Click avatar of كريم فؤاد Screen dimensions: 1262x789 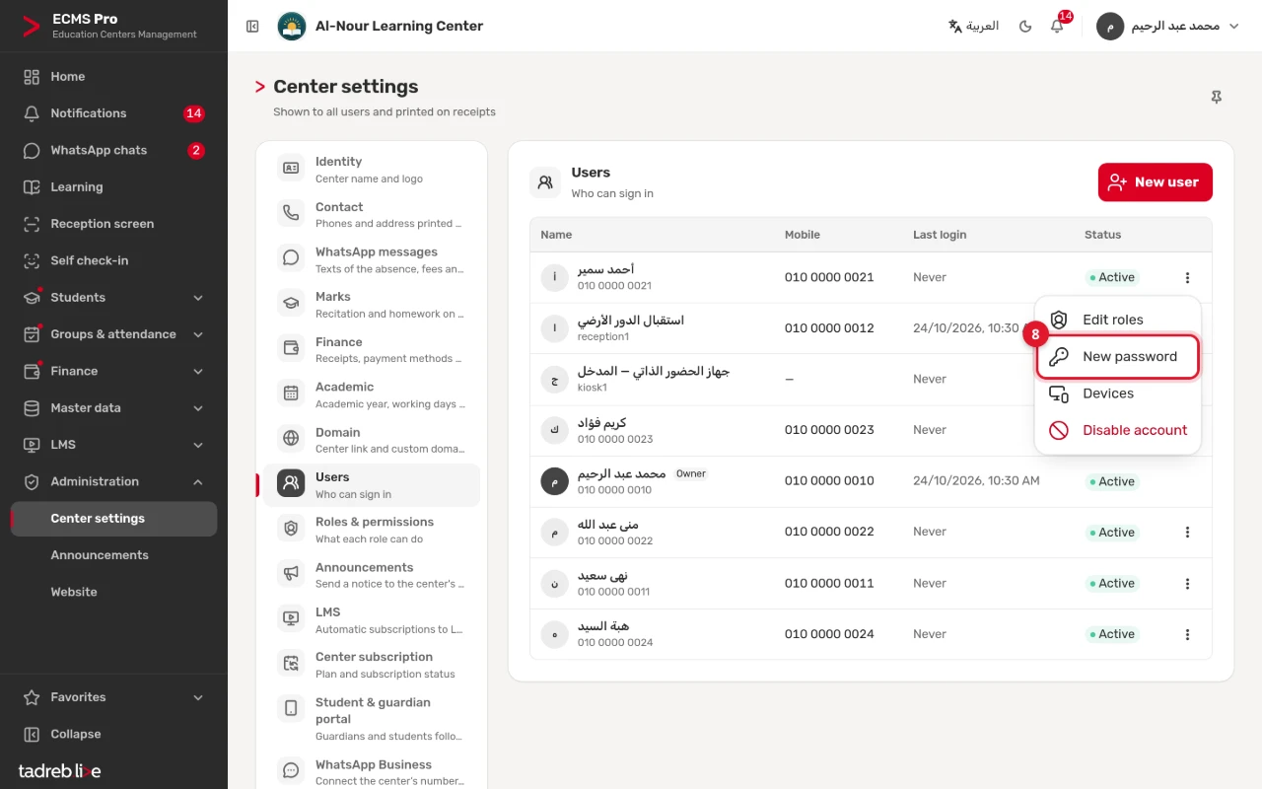(555, 431)
